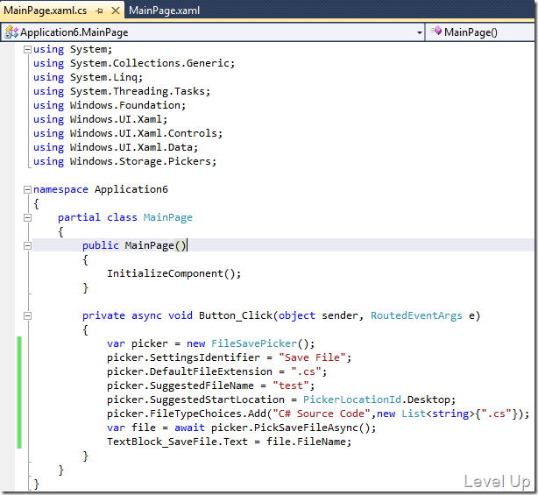Open the MainPage() member dropdown

(x=479, y=32)
